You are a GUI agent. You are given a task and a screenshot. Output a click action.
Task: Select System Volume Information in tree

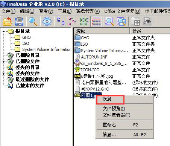[46, 49]
